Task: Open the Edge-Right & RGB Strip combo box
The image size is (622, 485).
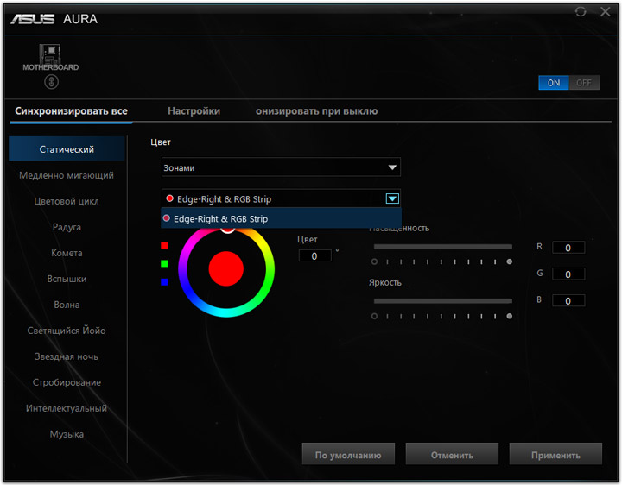Action: [x=281, y=198]
